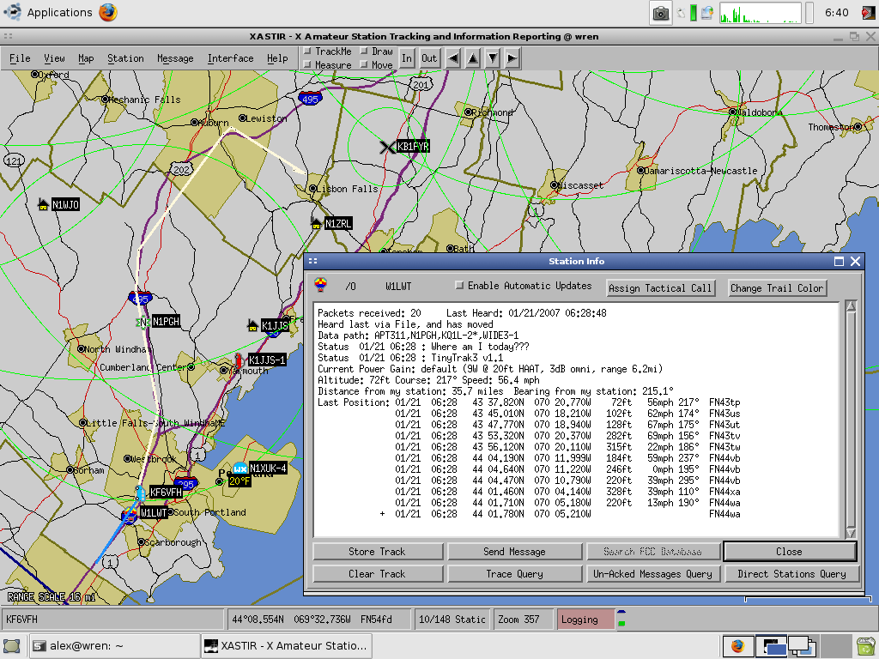The height and width of the screenshot is (659, 879).
Task: Click the Clear Track button
Action: click(x=378, y=574)
